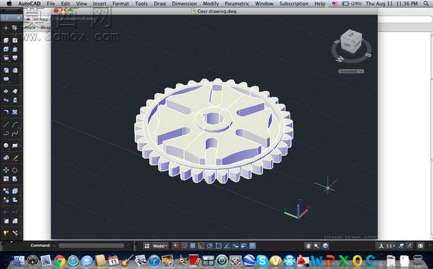Click the layout grid icon left of Model
433x269 pixels.
coord(147,246)
